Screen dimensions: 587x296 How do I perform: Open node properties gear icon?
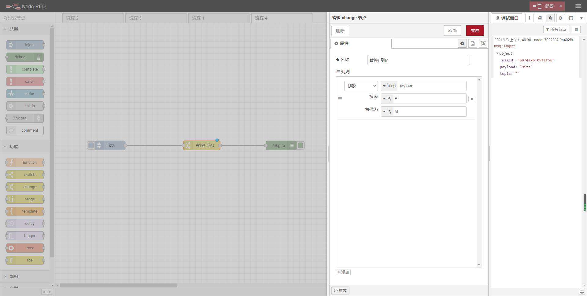coord(462,43)
